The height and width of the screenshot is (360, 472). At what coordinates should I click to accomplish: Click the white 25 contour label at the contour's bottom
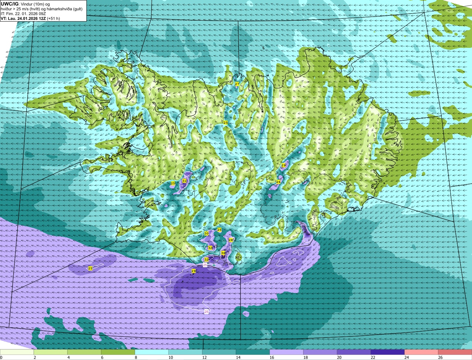tap(206, 312)
